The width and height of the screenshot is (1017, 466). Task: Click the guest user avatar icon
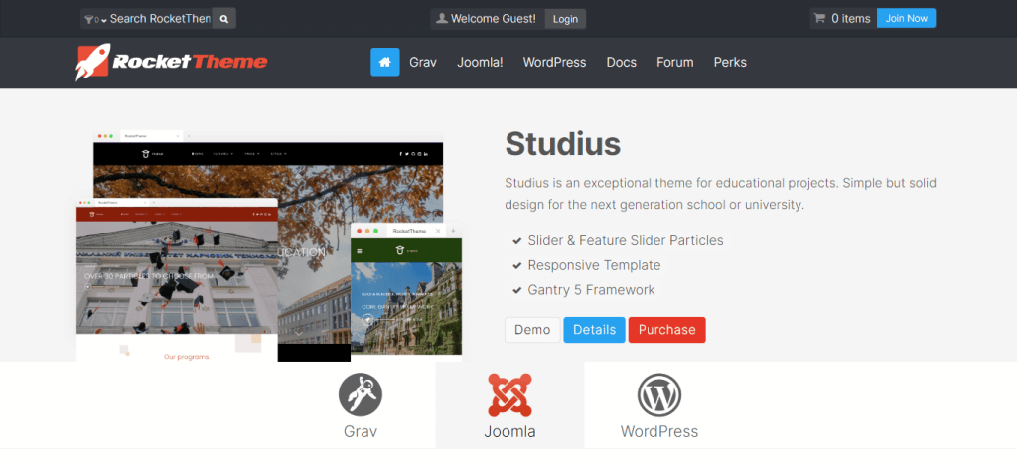442,19
